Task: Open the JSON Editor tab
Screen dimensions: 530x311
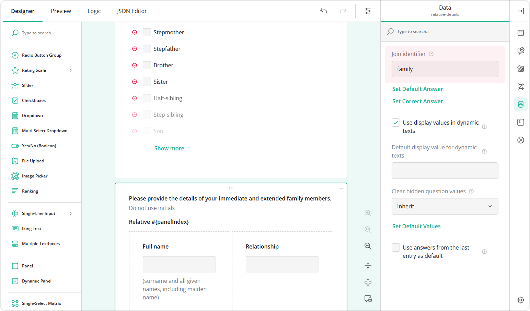Action: (131, 11)
